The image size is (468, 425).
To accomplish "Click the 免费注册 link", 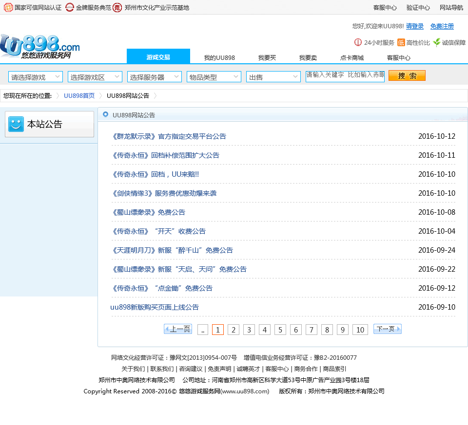I will click(442, 26).
